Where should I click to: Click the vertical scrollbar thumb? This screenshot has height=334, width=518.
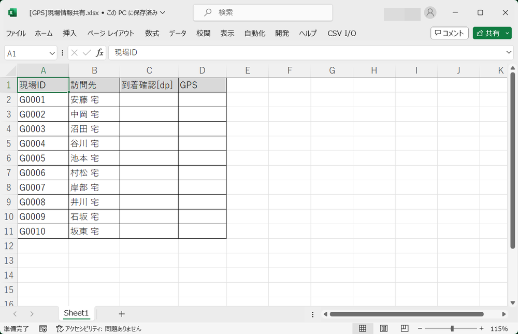(513, 160)
